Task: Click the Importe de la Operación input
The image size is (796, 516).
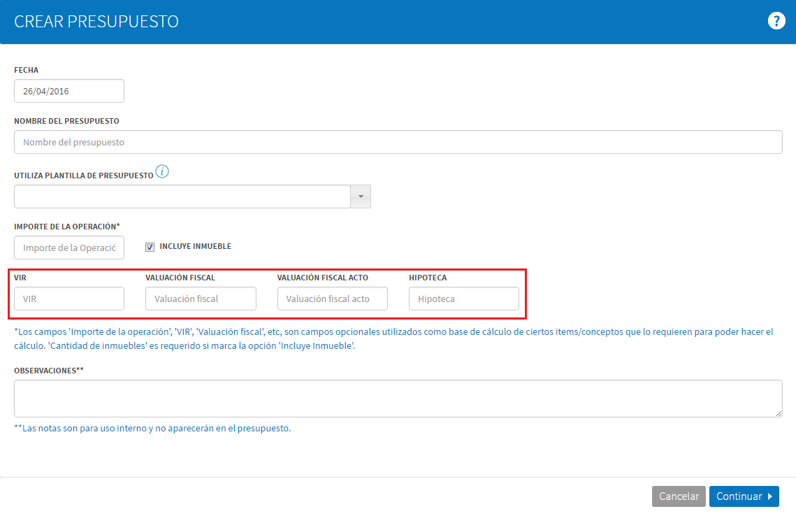Action: tap(69, 248)
